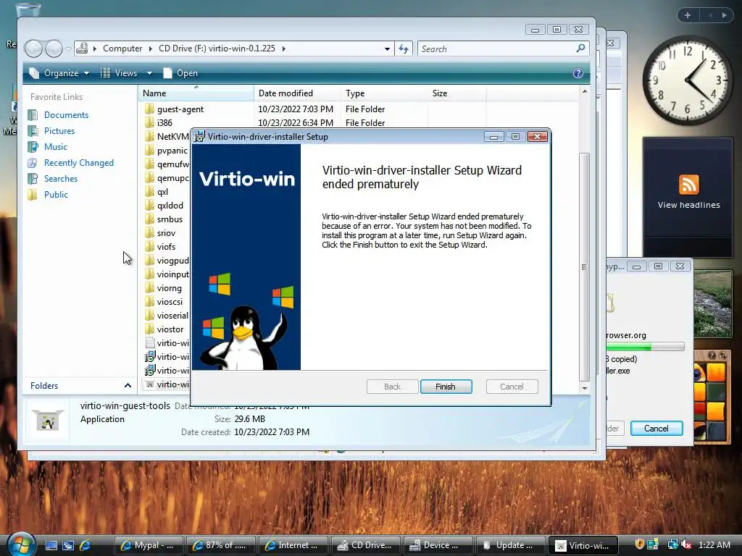Switch to the 87% download taskbar button
This screenshot has width=742, height=556.
tap(220, 545)
